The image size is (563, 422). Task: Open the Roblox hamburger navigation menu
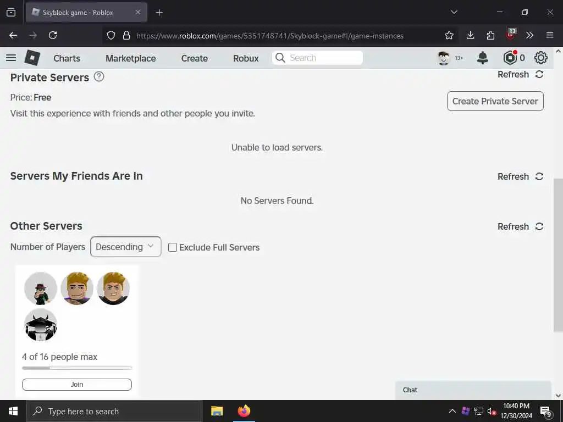coord(11,58)
